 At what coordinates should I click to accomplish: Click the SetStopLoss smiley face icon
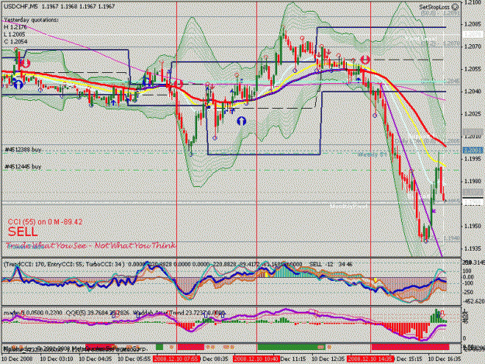click(456, 7)
